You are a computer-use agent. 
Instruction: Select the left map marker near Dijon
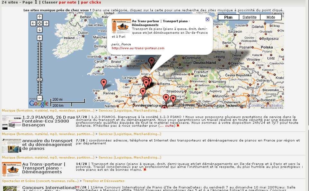click(x=166, y=99)
